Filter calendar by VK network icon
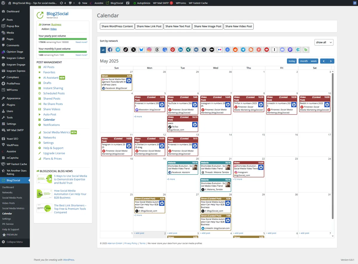 [x=196, y=50]
